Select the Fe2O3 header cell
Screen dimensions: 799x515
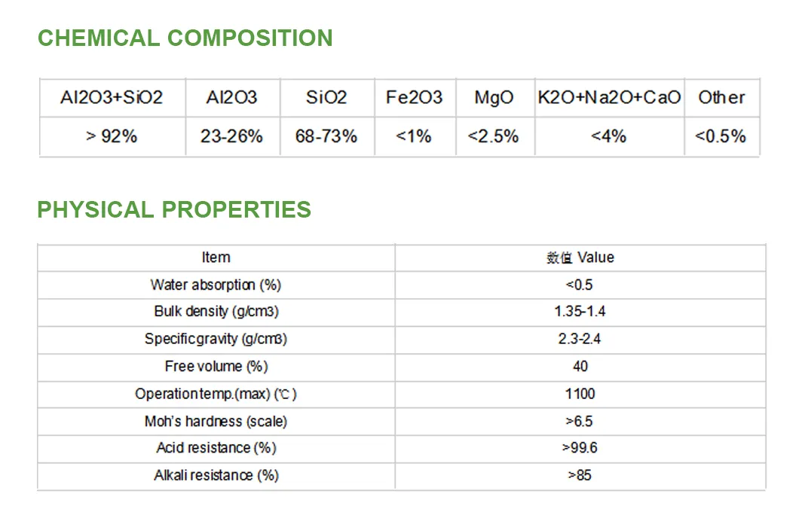tap(415, 97)
